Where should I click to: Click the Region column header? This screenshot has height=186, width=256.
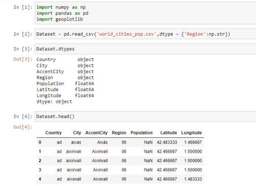119,133
